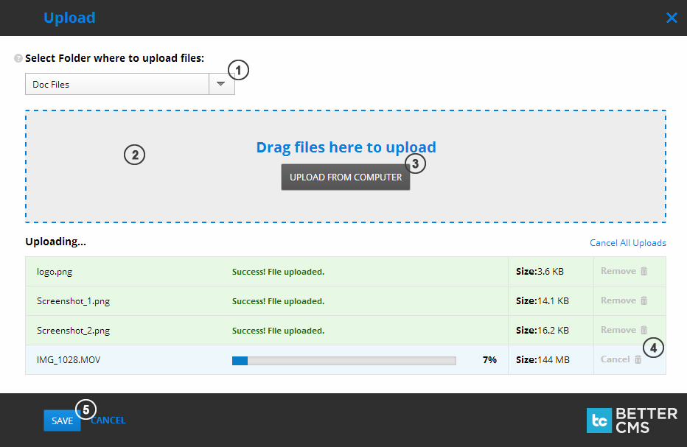Cancel All Uploads
687x447 pixels.
[x=627, y=242]
